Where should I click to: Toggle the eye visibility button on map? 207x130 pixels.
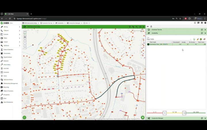[25, 37]
